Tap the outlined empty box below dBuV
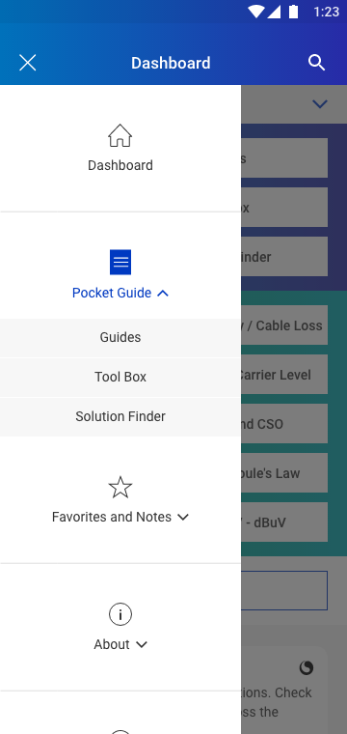This screenshot has width=347, height=734. coord(284,590)
